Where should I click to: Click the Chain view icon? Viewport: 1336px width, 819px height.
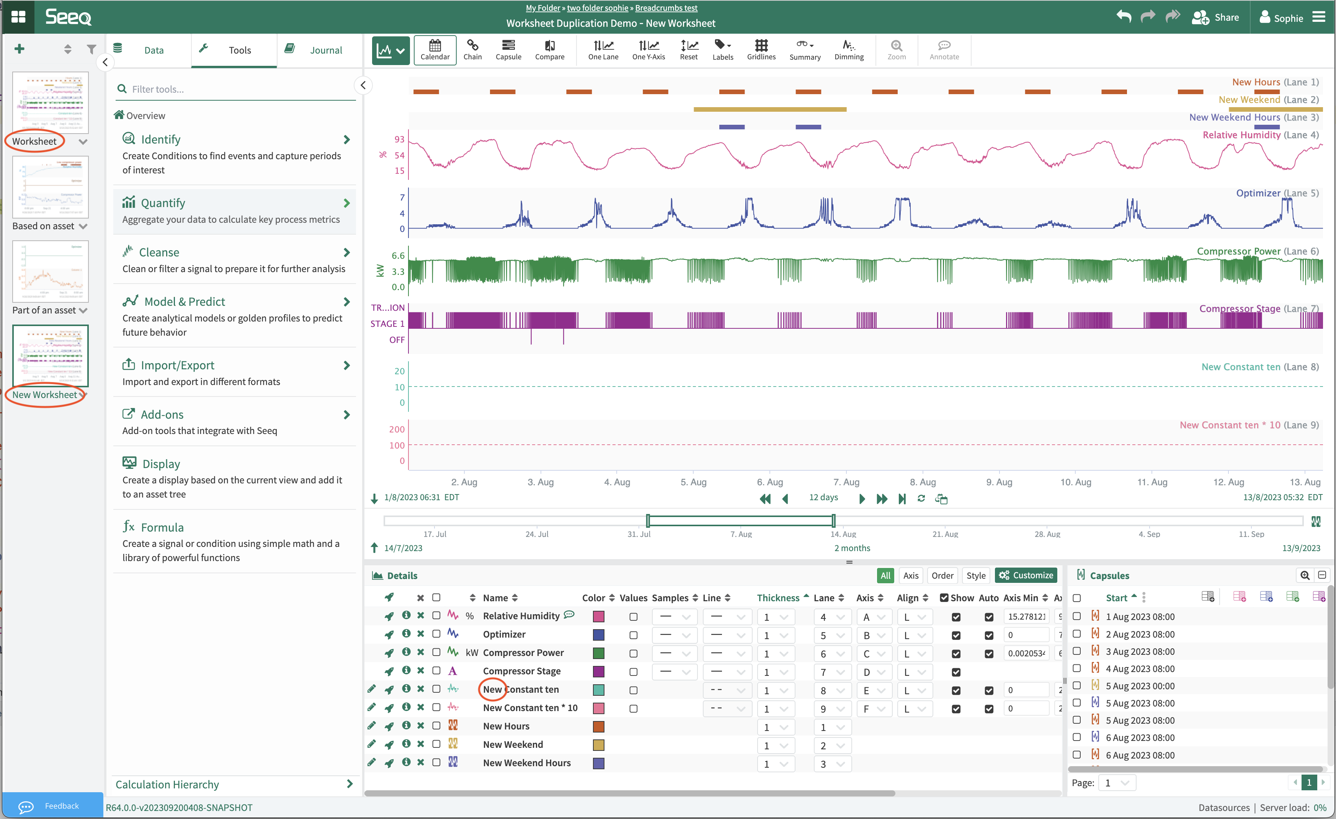472,50
